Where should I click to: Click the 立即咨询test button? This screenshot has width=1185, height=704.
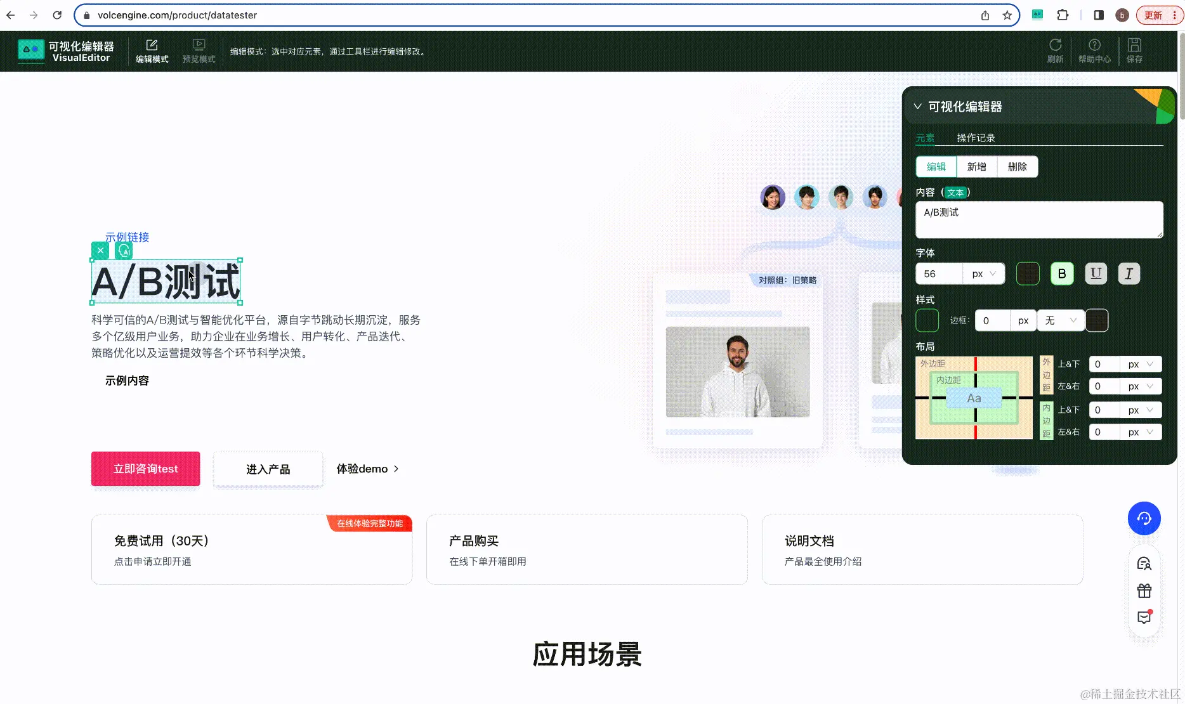145,469
